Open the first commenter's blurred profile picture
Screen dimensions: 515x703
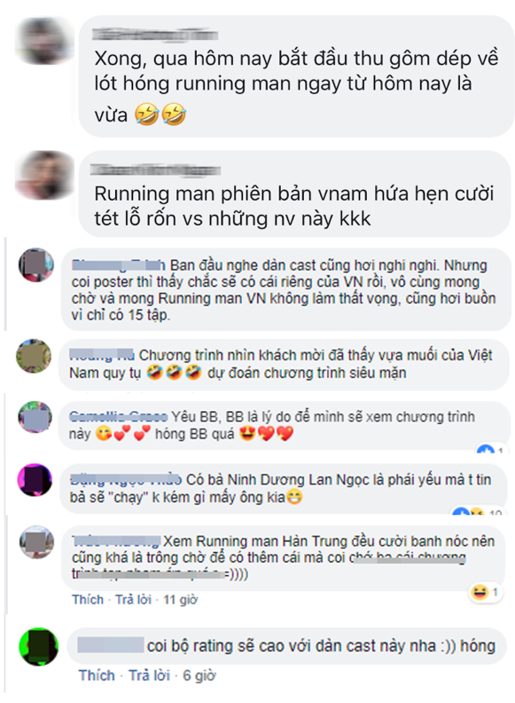[43, 41]
